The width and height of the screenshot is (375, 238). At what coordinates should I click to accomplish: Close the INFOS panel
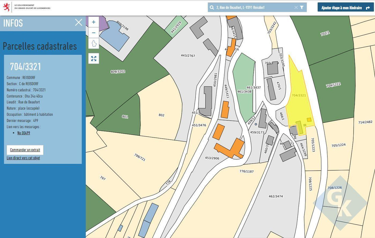point(78,22)
